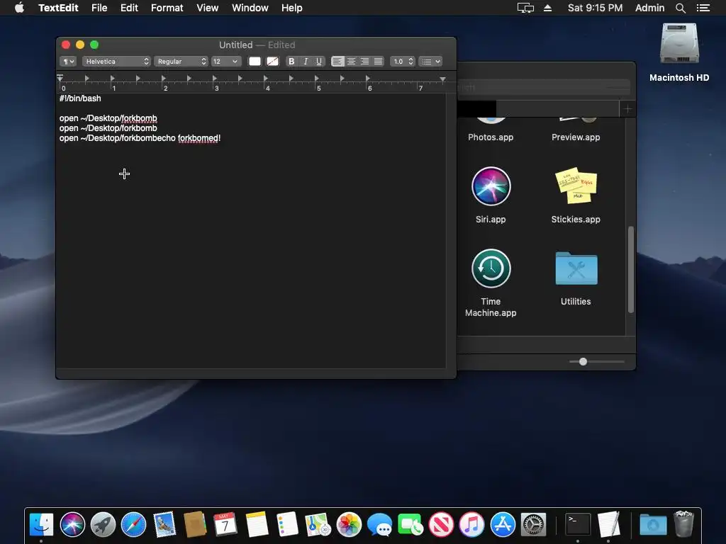Open the Helvetica font family dropdown

click(117, 61)
